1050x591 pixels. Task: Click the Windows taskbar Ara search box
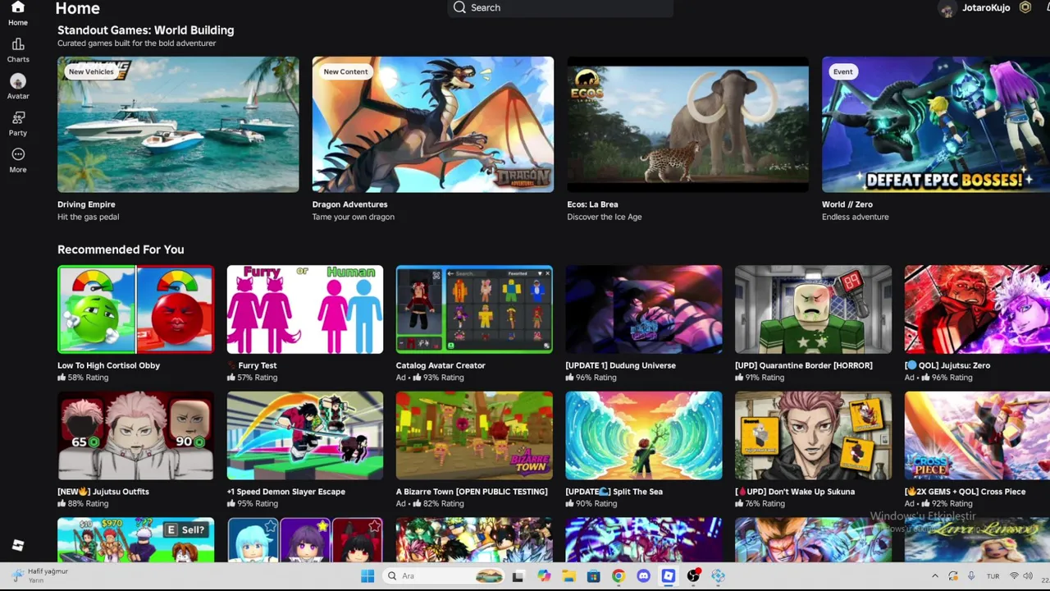click(443, 576)
